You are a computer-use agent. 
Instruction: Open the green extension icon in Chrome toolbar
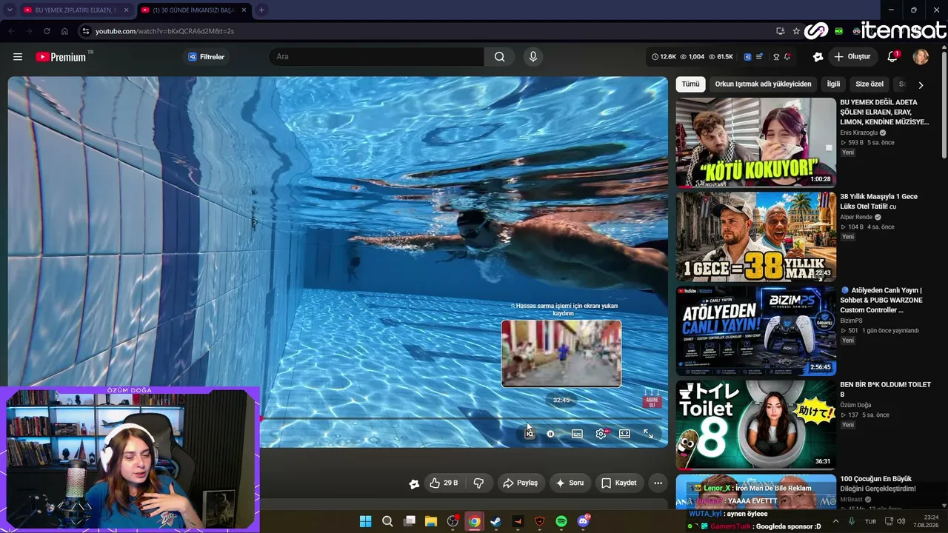point(838,31)
